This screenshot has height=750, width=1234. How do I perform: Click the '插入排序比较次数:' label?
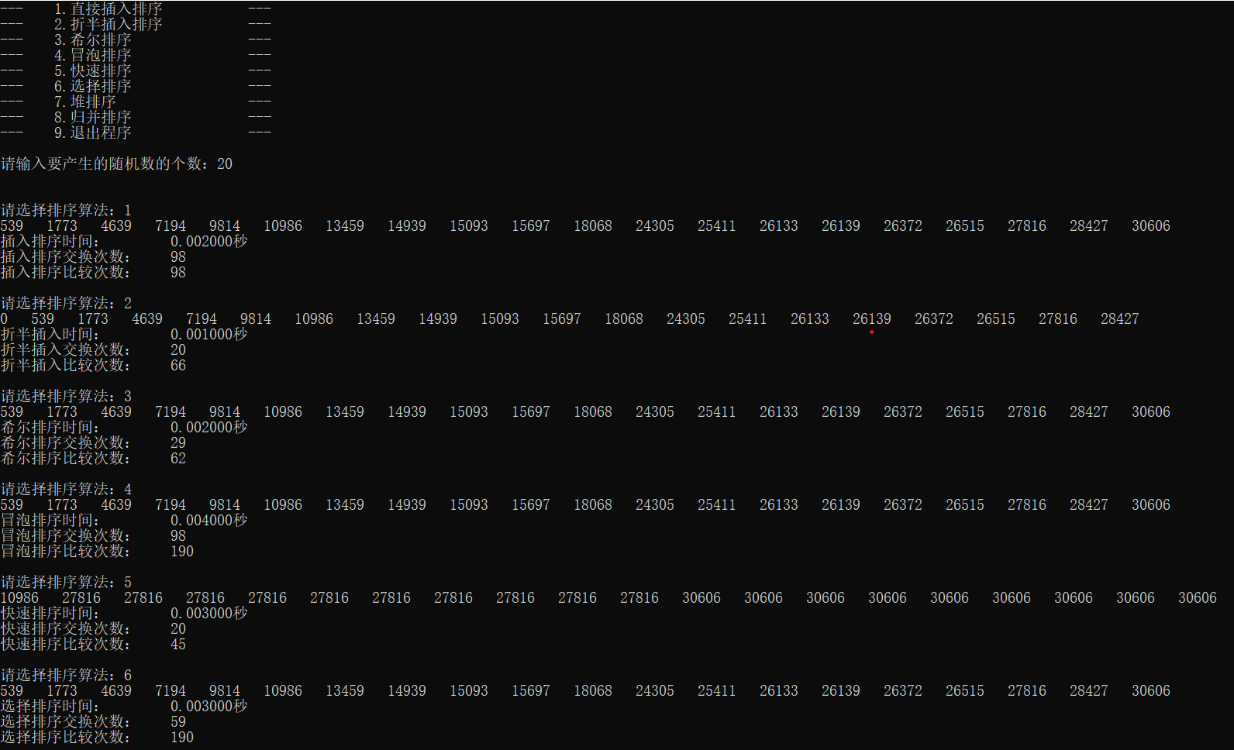(x=66, y=272)
